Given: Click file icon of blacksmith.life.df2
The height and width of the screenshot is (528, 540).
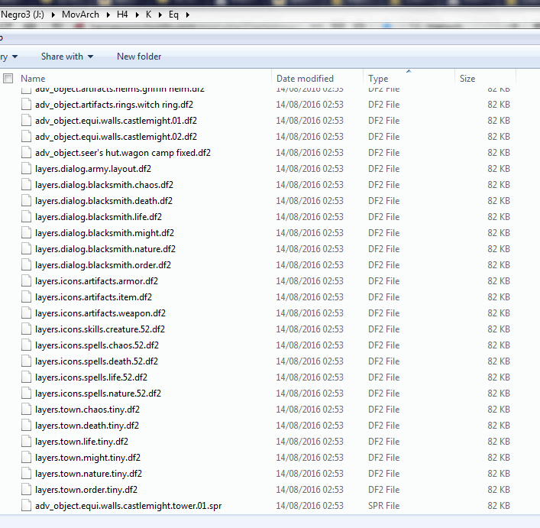Looking at the screenshot, I should pos(26,217).
